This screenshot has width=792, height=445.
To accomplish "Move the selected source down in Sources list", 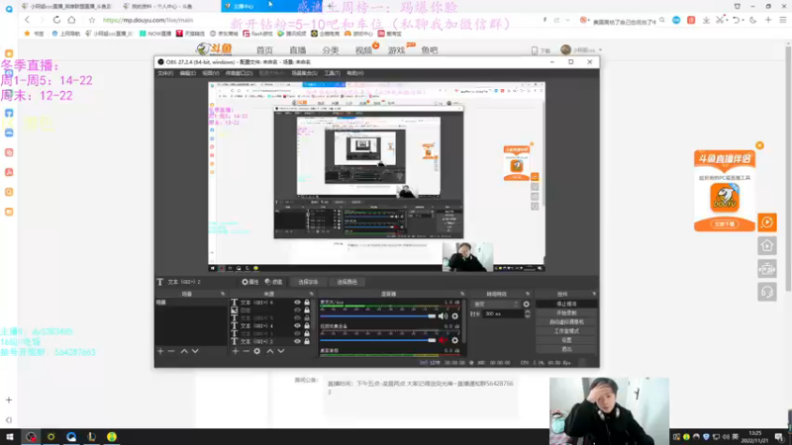I will [281, 351].
